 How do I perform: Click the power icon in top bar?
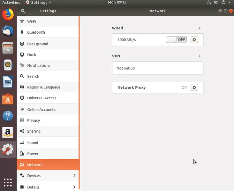click(223, 2)
